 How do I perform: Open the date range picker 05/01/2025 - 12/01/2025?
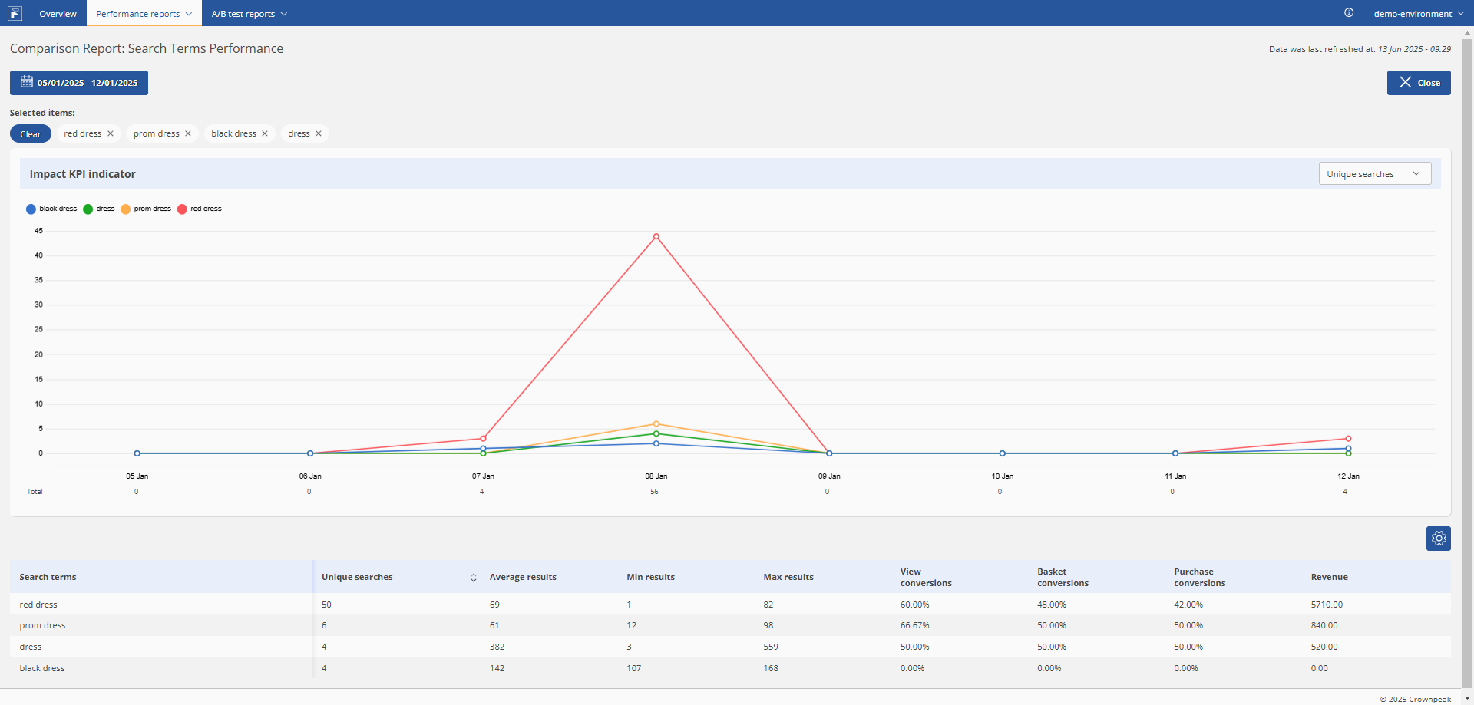[79, 83]
